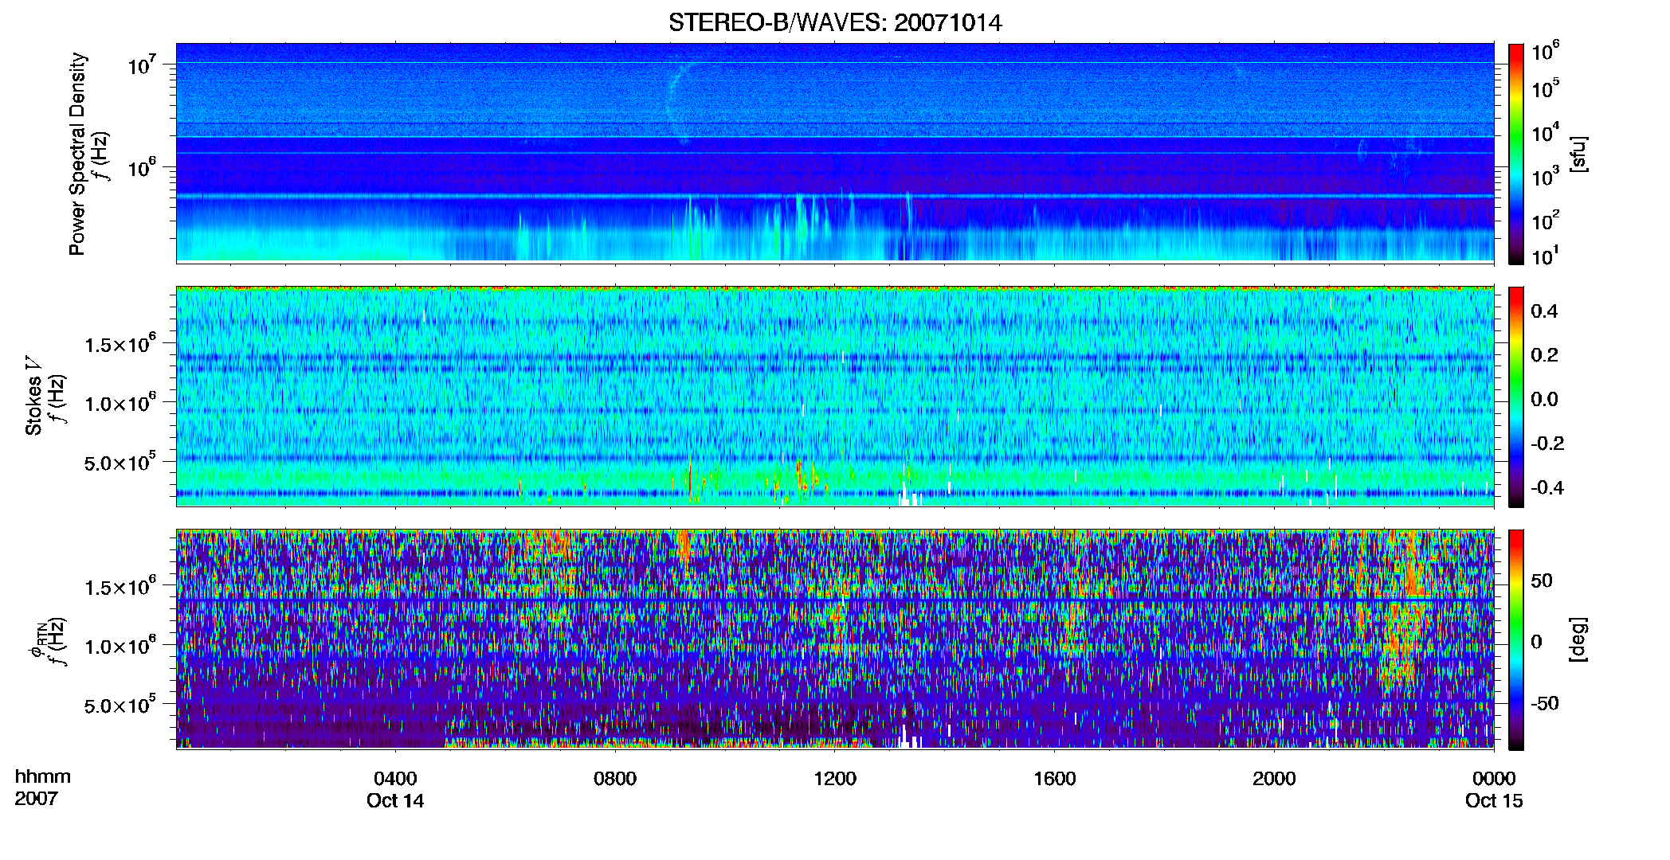This screenshot has width=1670, height=860.
Task: Select the 10^4 label on the sfu colorbar
Action: (1546, 132)
